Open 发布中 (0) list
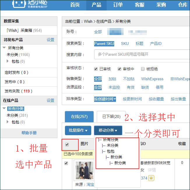This screenshot has height=190, width=190. tap(15, 82)
